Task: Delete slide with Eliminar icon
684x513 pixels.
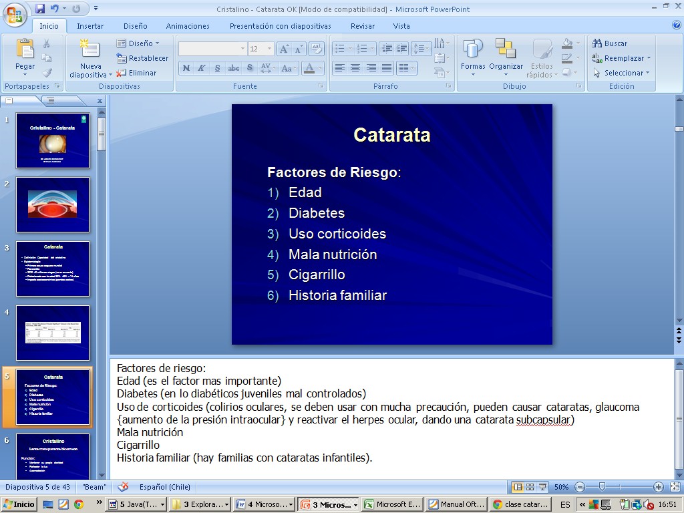Action: (137, 73)
